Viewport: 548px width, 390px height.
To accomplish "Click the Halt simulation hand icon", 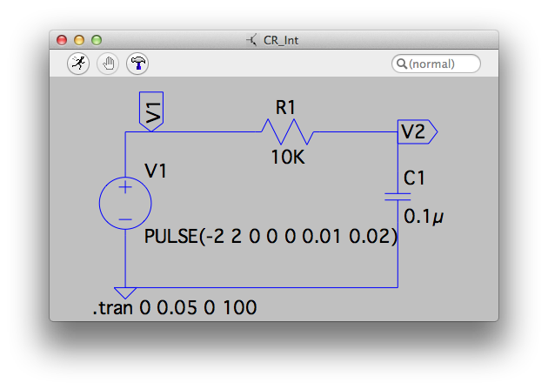I will 108,64.
